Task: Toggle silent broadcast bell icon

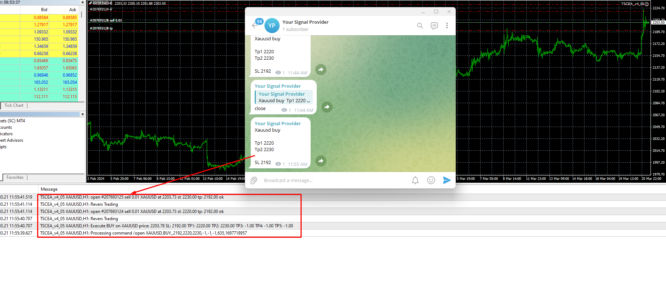Action: [415, 180]
